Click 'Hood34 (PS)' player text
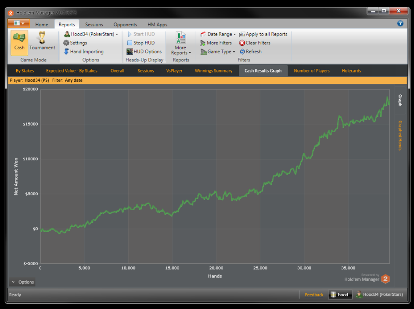The width and height of the screenshot is (414, 309). pyautogui.click(x=37, y=80)
